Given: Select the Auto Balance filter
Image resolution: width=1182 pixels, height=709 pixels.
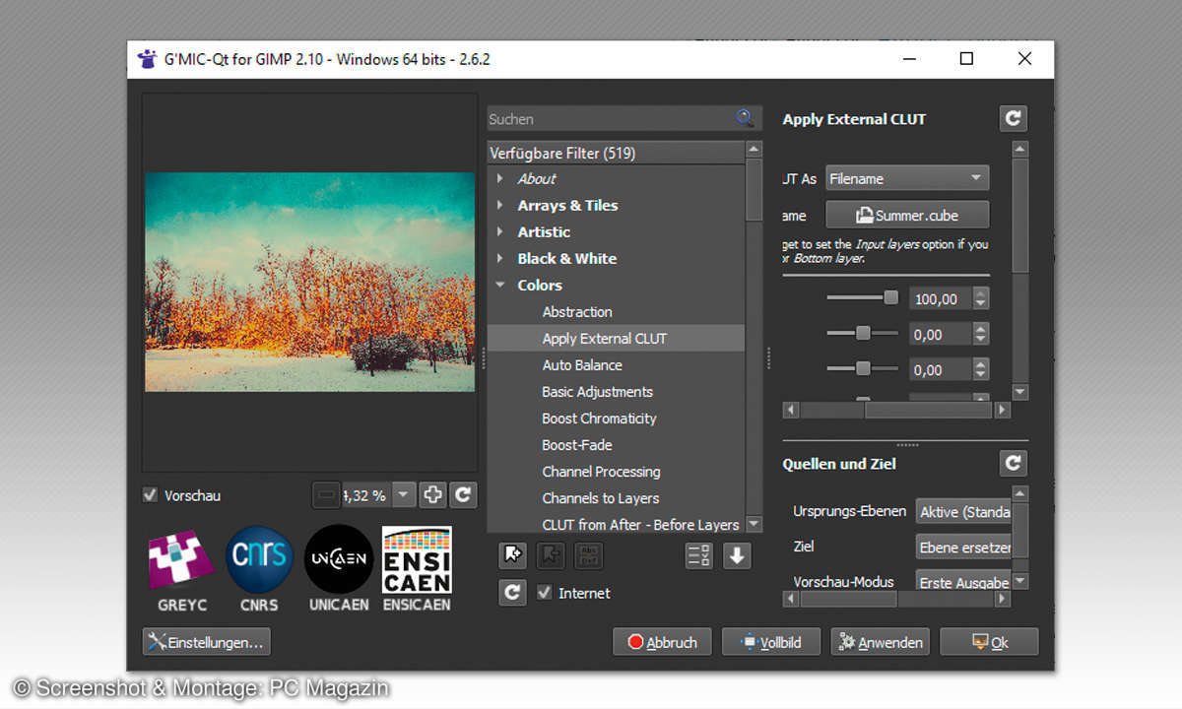Looking at the screenshot, I should point(582,364).
